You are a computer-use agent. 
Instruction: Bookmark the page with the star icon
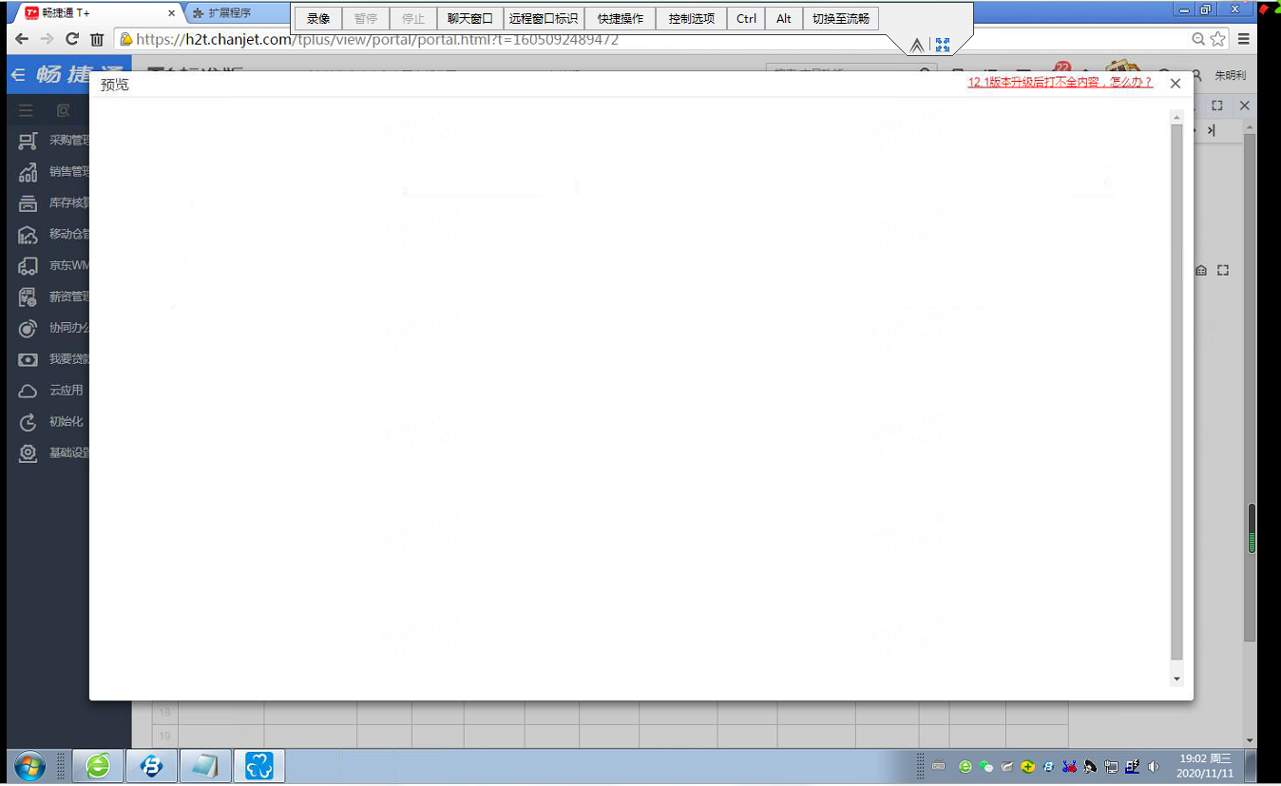tap(1218, 39)
